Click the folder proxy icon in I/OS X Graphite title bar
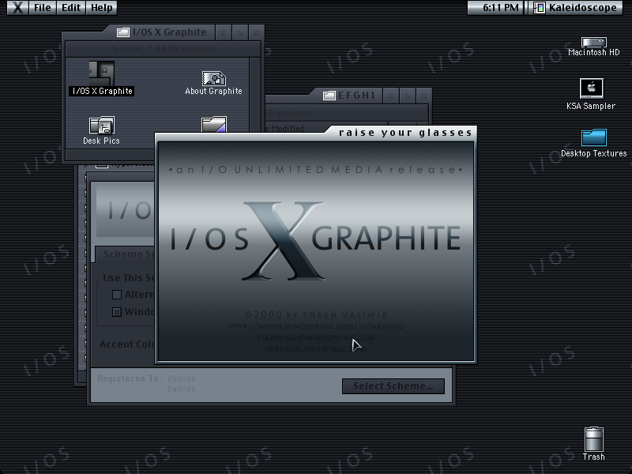The image size is (632, 474). click(123, 32)
